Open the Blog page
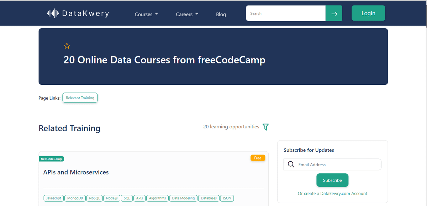The height and width of the screenshot is (206, 427). click(x=221, y=15)
